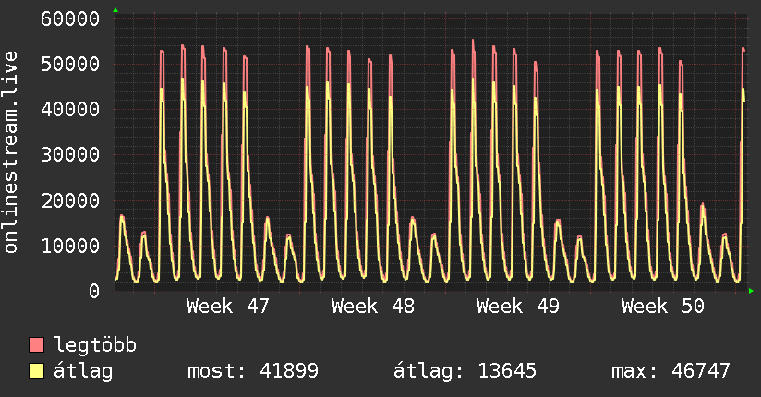
Task: Click the 20000 y-axis label
Action: 70,200
